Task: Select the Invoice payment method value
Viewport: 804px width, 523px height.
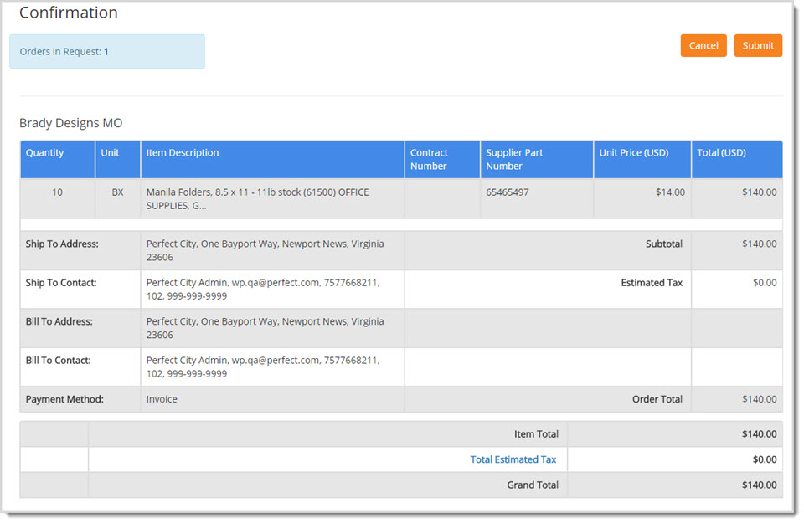Action: click(x=162, y=399)
